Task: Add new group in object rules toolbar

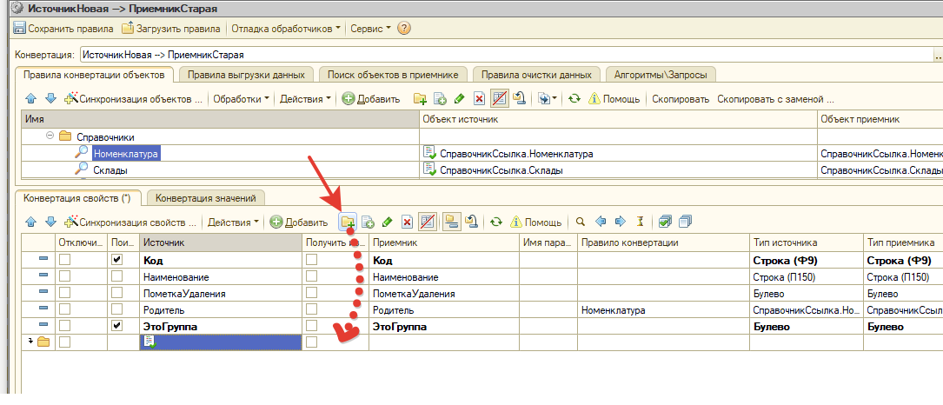Action: (x=420, y=99)
